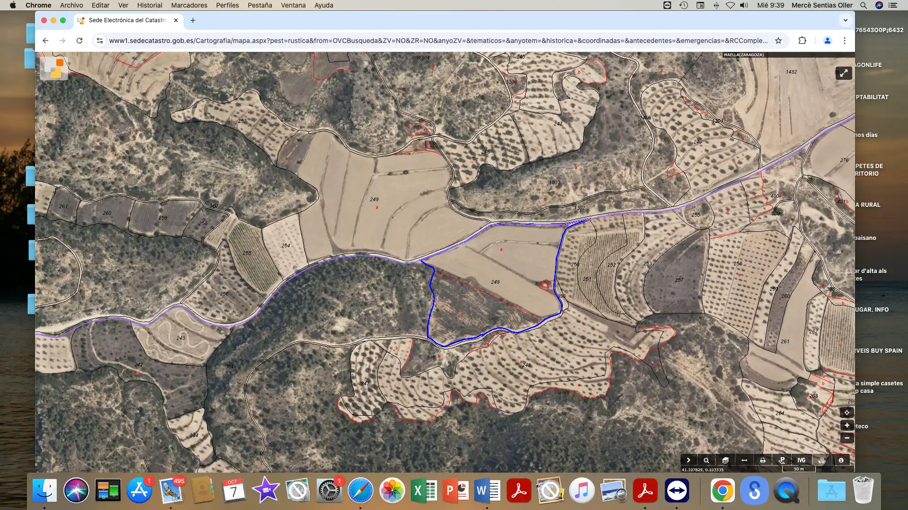Bookmark this page with the star
Screen dimensions: 908x510
778,41
